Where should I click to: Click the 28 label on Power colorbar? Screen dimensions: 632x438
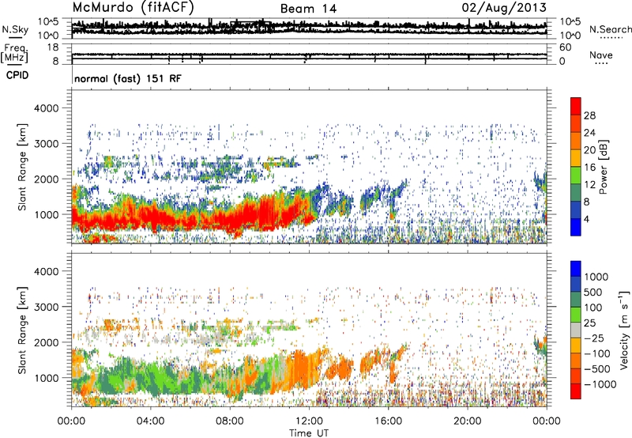click(x=589, y=115)
